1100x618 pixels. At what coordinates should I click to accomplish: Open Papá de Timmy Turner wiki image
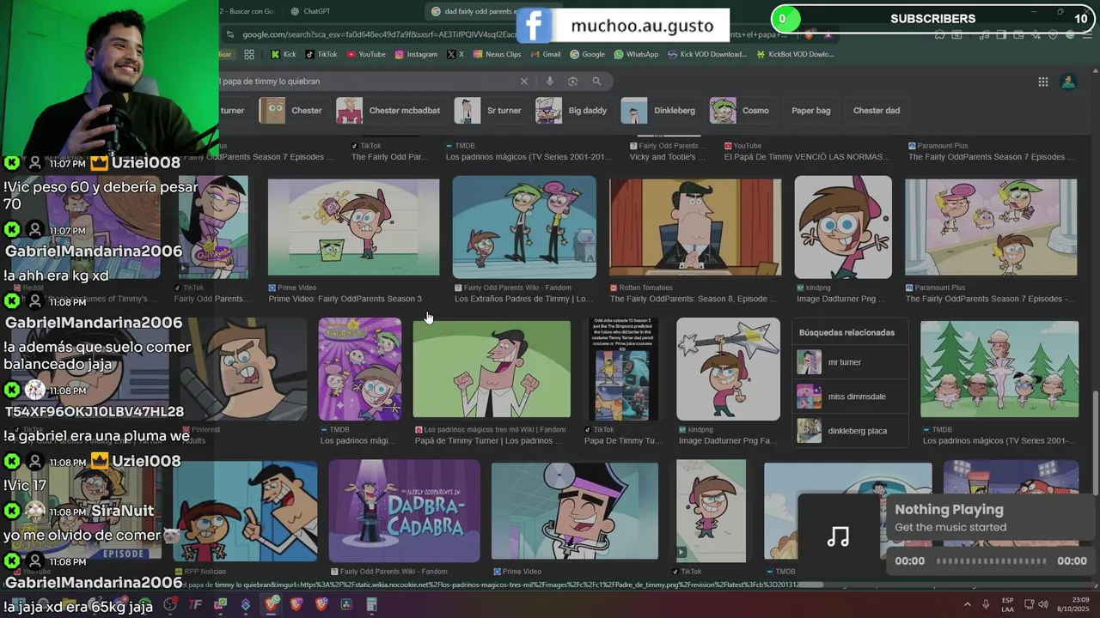tap(492, 370)
